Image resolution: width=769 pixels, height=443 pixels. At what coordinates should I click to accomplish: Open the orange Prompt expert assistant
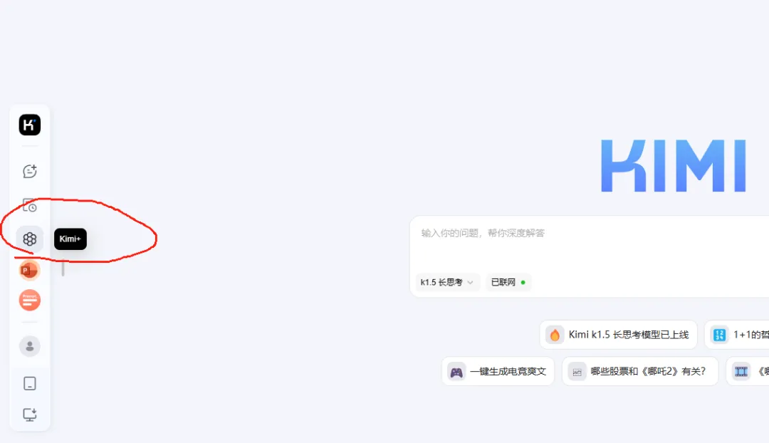29,301
